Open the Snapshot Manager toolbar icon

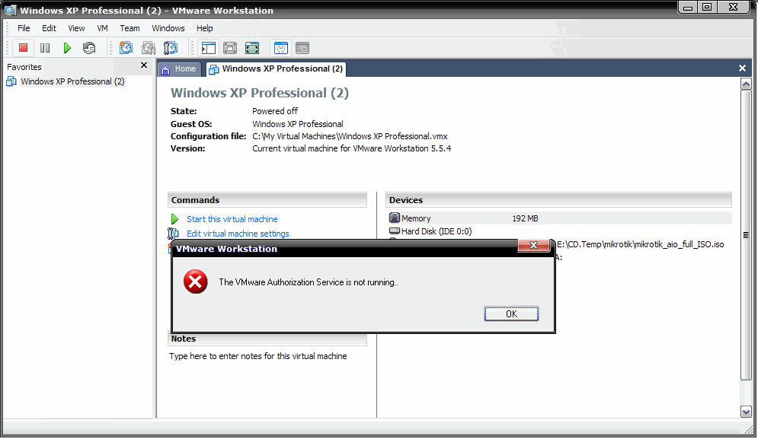(171, 48)
